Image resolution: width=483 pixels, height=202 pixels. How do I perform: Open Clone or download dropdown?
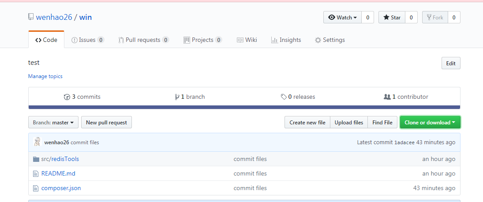pyautogui.click(x=430, y=122)
